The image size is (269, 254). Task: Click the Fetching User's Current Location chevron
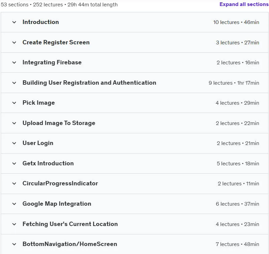tap(14, 224)
